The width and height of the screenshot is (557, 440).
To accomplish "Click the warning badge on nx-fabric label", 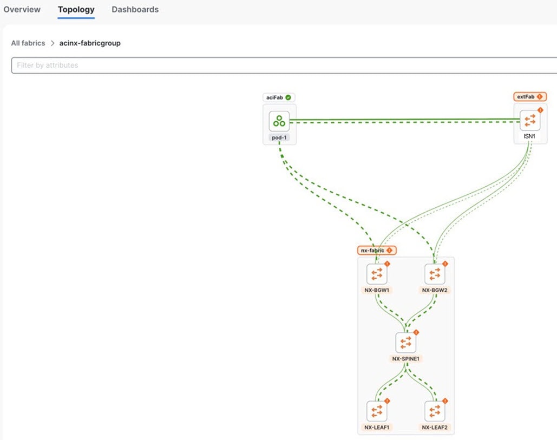I will (x=390, y=250).
